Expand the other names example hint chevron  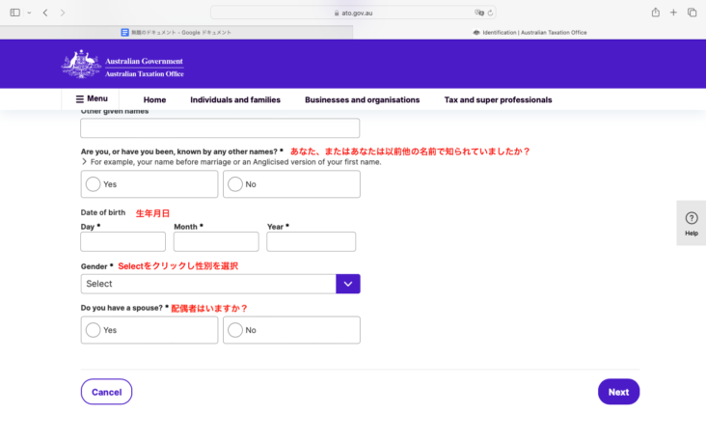coord(84,162)
